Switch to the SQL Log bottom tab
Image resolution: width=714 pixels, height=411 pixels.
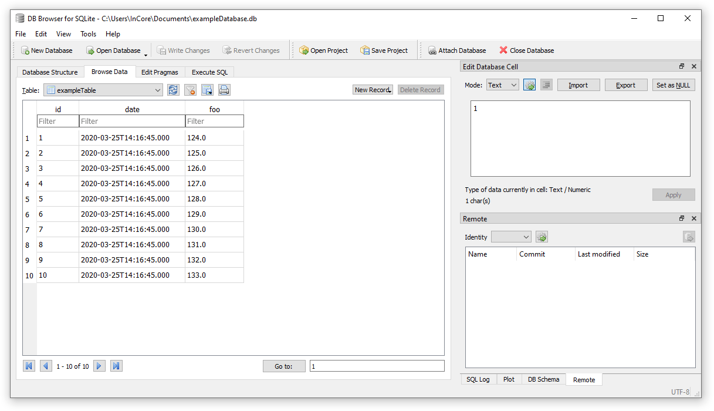click(x=478, y=379)
